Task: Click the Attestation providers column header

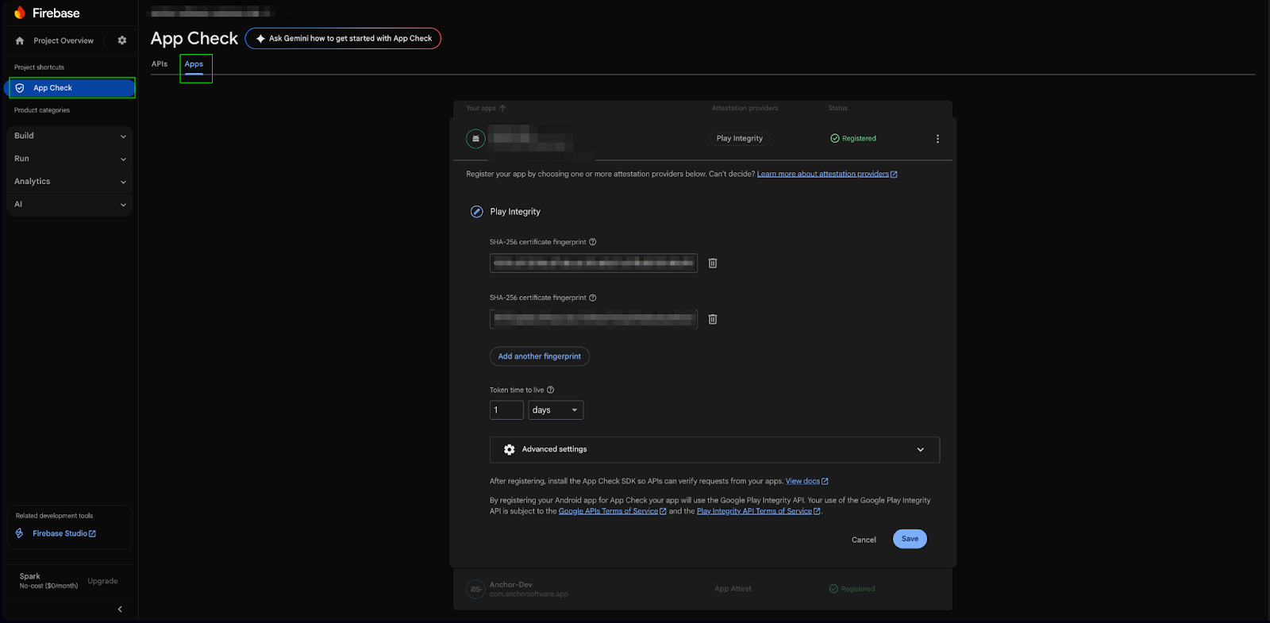Action: (x=745, y=108)
